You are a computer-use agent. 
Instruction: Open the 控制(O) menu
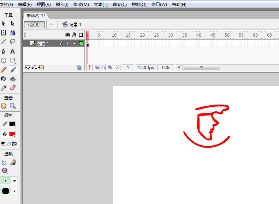click(139, 5)
